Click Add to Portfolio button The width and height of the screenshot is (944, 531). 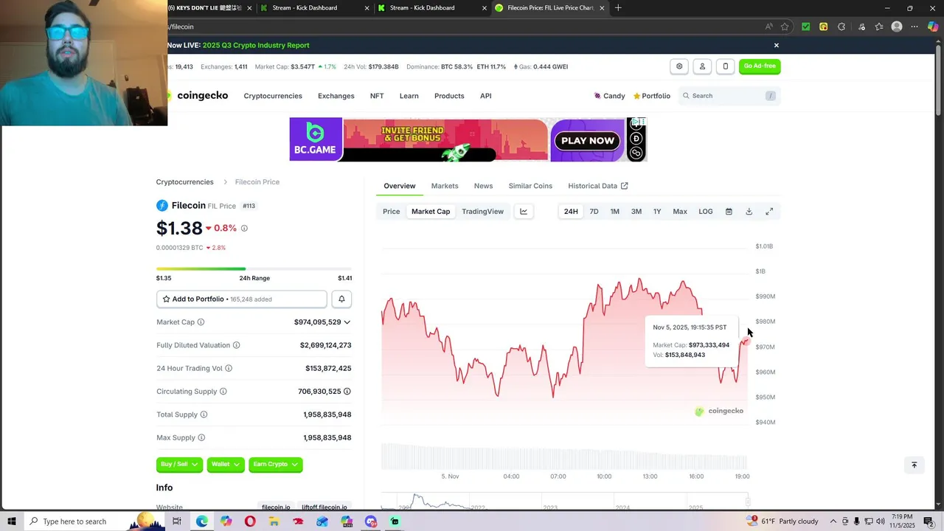[x=241, y=299]
